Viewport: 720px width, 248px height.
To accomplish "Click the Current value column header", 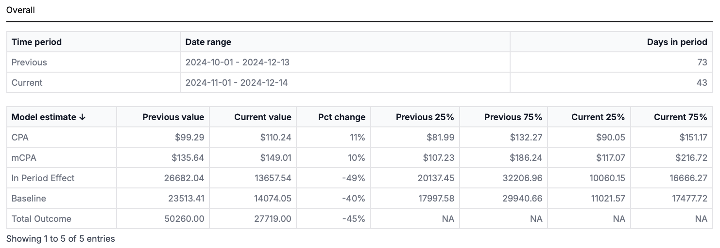I will pyautogui.click(x=262, y=117).
